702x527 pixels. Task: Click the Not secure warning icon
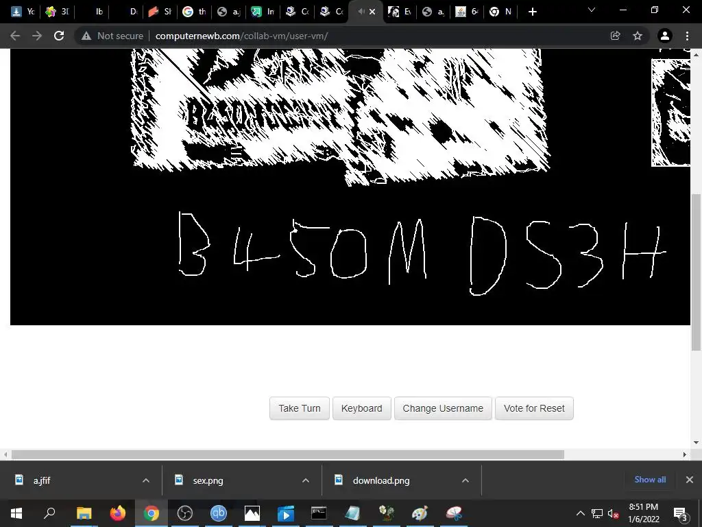pyautogui.click(x=86, y=36)
